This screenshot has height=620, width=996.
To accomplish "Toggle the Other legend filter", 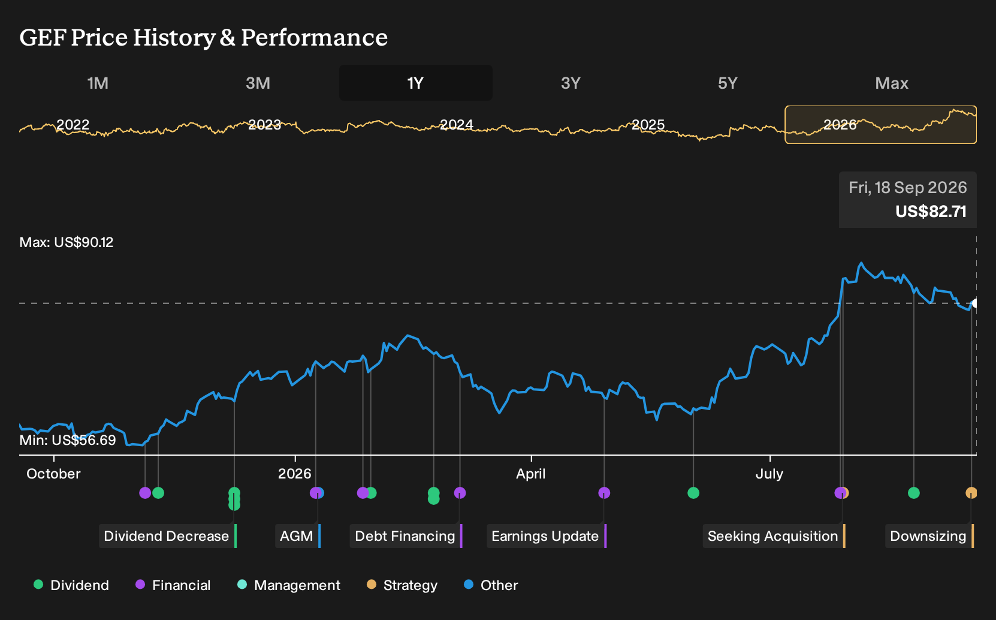I will coord(491,585).
